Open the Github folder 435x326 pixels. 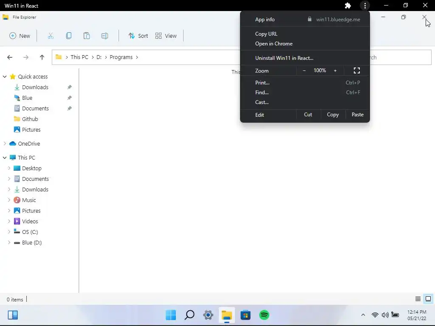coord(30,119)
